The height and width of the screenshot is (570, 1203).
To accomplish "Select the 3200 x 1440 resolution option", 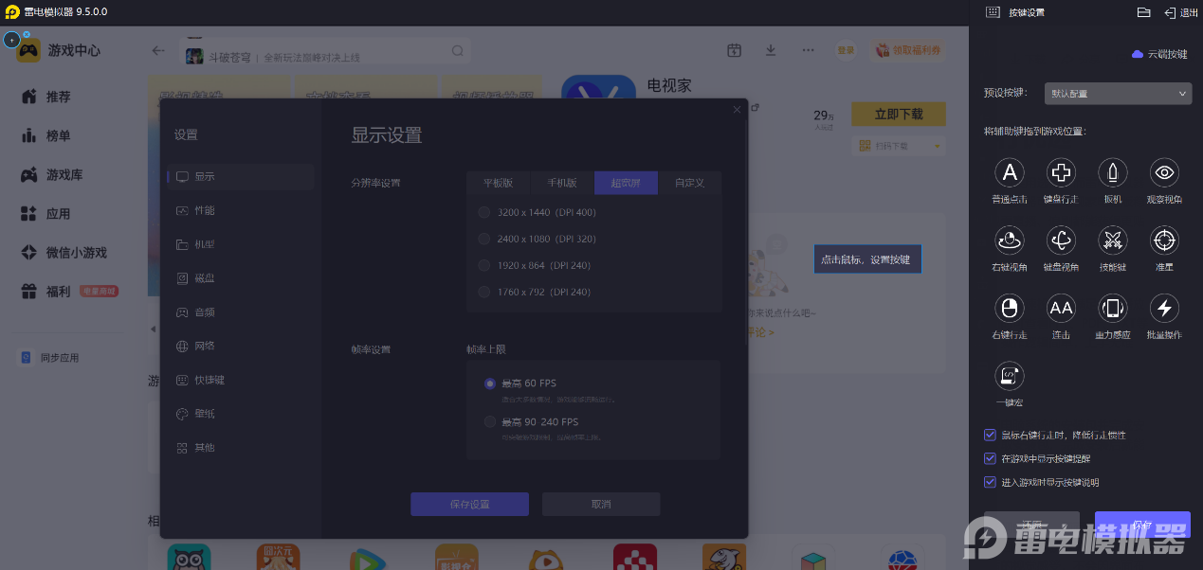I will [485, 212].
